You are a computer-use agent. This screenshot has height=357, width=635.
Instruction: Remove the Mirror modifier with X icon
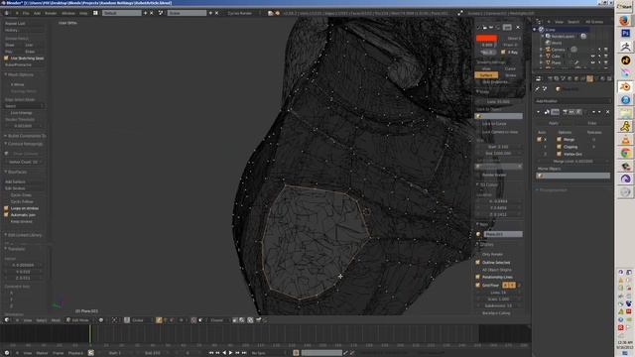[607, 112]
